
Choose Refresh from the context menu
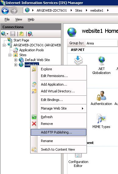(x=59, y=117)
